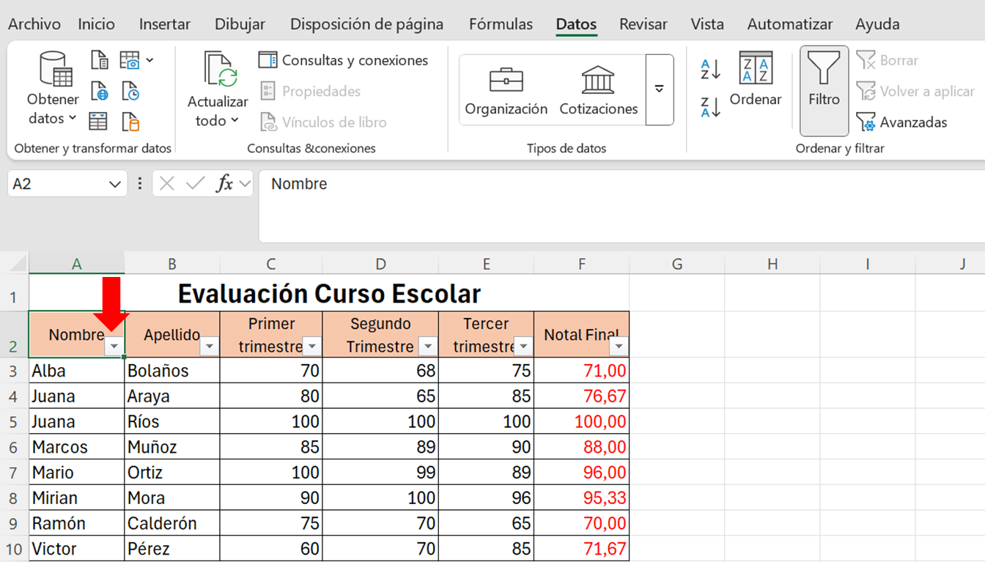Expand the Nota Final filter dropdown
Screen dimensions: 985x562
coord(619,347)
